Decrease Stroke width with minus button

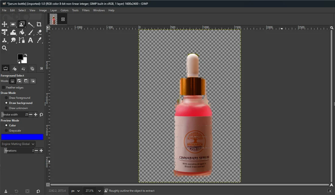click(31, 114)
